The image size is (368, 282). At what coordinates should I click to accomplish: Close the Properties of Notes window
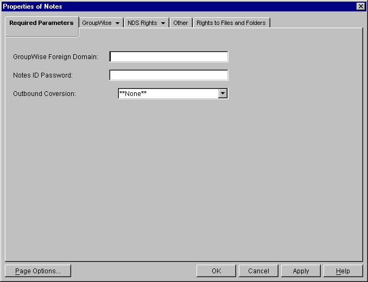point(360,7)
